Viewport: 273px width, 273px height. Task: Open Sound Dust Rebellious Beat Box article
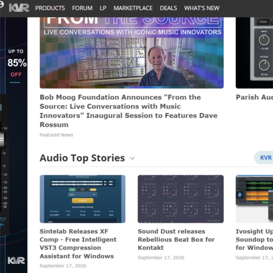pyautogui.click(x=176, y=240)
